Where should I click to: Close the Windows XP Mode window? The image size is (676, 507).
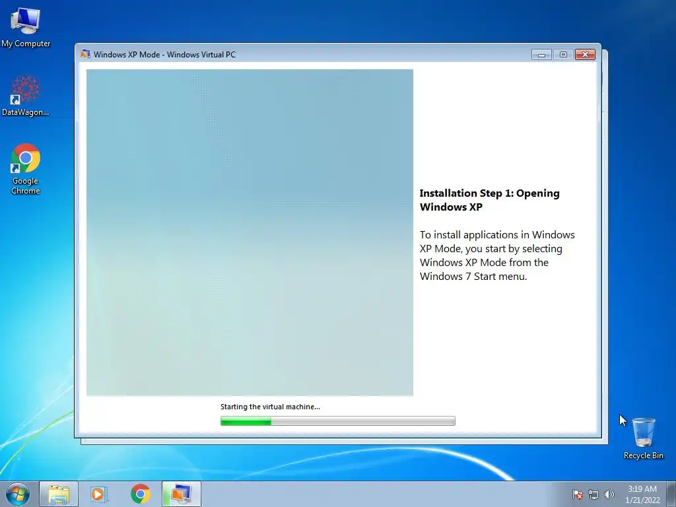(585, 54)
